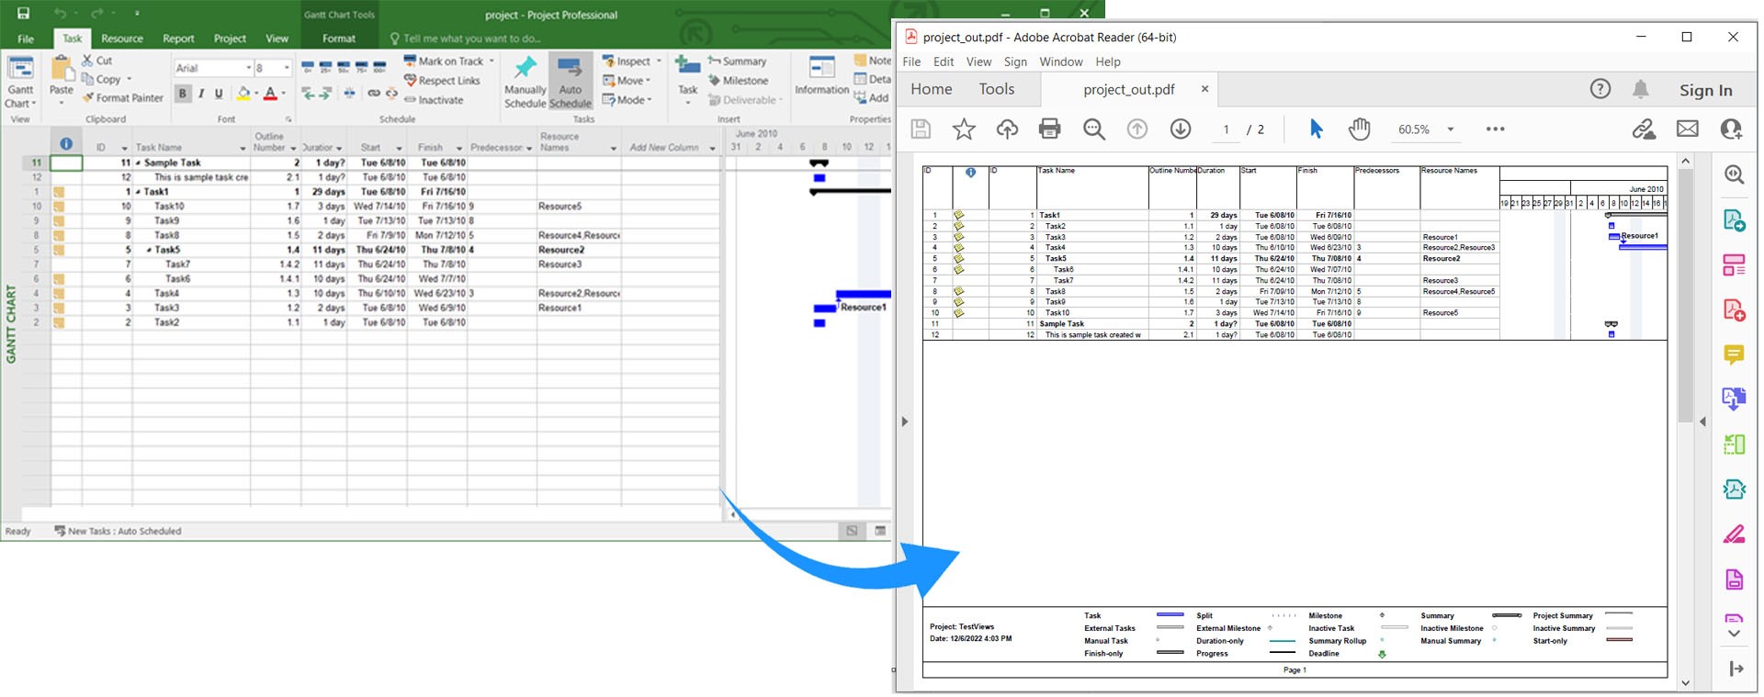Open the font name Arial dropdown
This screenshot has height=697, width=1764.
[x=248, y=69]
